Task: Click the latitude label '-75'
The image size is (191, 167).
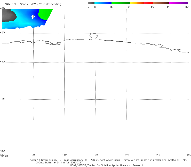Action: click(x=2, y=99)
